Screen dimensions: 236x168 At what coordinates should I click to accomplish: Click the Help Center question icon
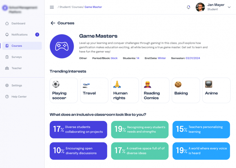[x=7, y=96]
